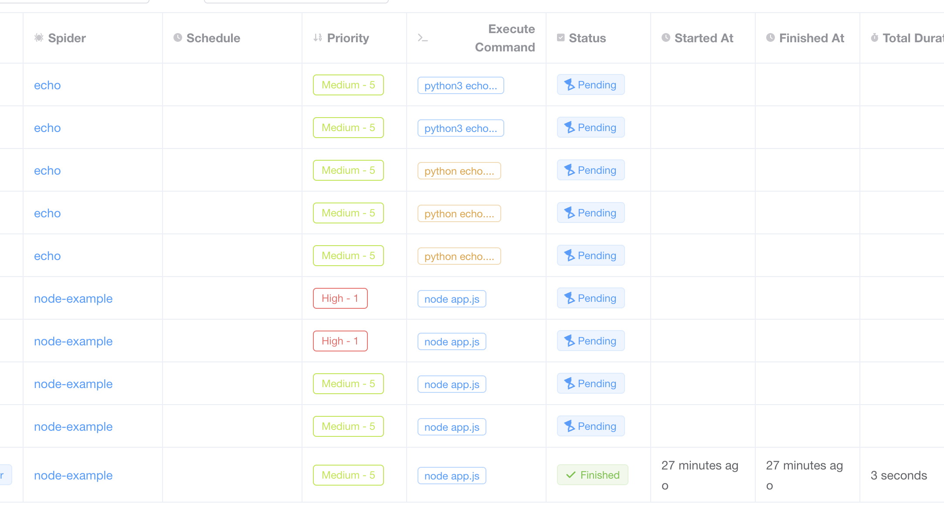Viewport: 944px width, 520px height.
Task: Click the lightning icon in the first Pending tag
Action: click(x=570, y=84)
